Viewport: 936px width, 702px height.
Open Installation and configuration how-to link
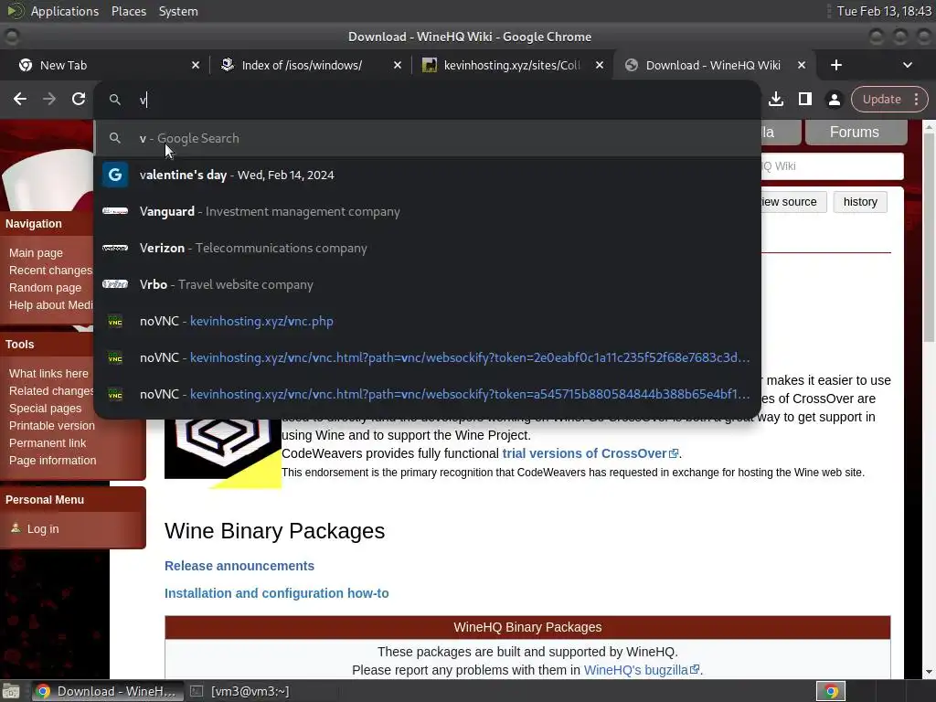click(x=276, y=593)
